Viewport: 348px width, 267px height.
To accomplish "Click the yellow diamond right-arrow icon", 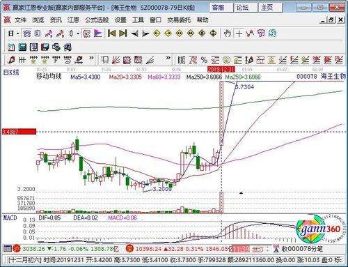I will click(x=168, y=33).
